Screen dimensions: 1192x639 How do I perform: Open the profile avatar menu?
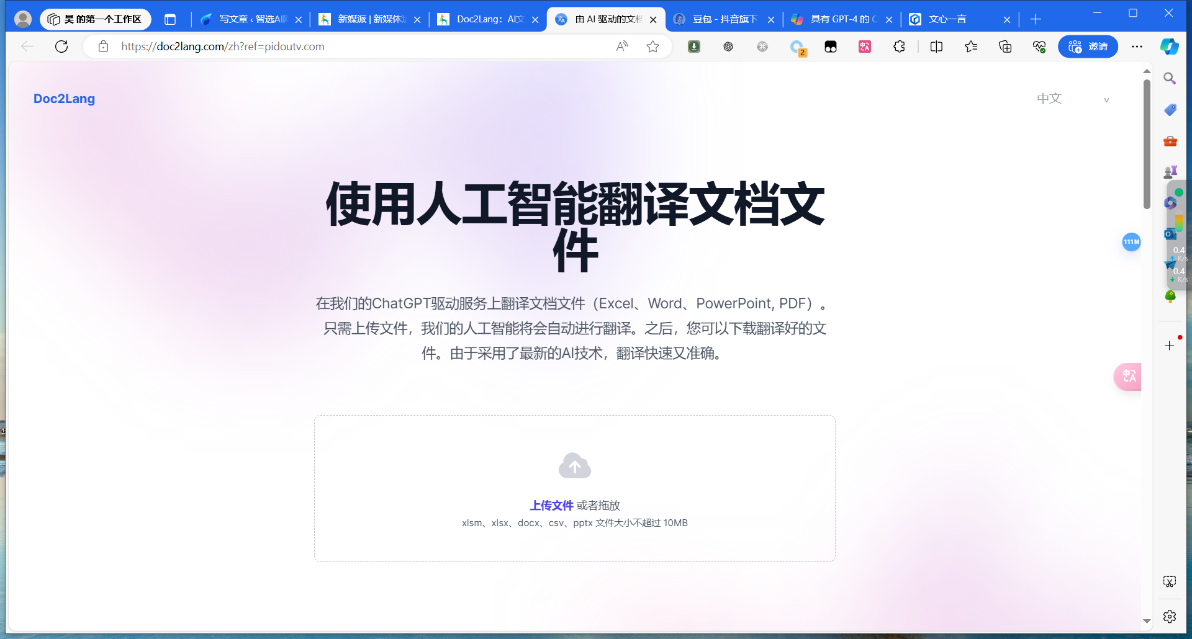[x=23, y=19]
